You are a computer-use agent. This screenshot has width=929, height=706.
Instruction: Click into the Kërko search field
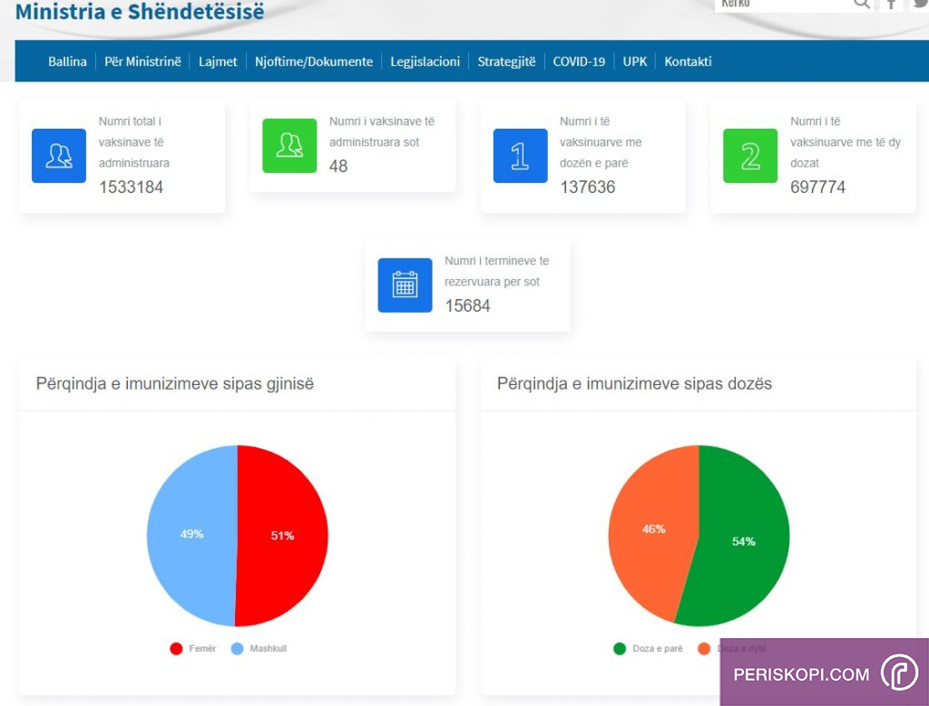(x=780, y=5)
